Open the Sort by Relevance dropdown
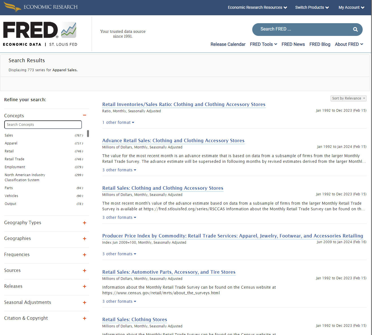Viewport: 372px width, 335px height. (348, 98)
